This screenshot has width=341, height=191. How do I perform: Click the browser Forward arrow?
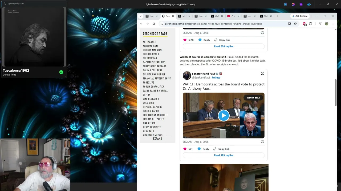[148, 24]
